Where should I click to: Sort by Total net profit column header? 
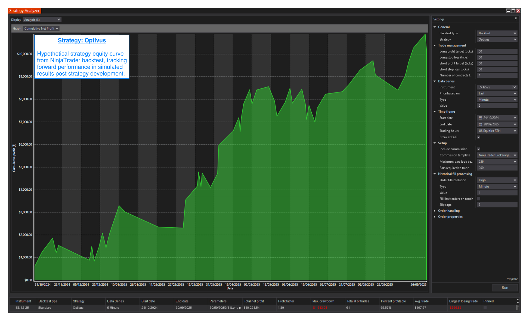pyautogui.click(x=254, y=301)
